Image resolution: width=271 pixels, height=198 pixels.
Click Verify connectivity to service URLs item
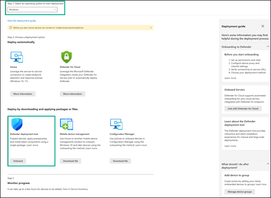[248, 69]
